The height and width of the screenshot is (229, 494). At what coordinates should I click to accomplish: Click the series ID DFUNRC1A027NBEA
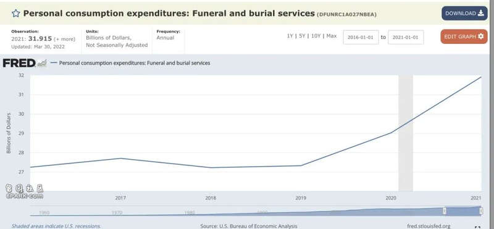coord(346,14)
